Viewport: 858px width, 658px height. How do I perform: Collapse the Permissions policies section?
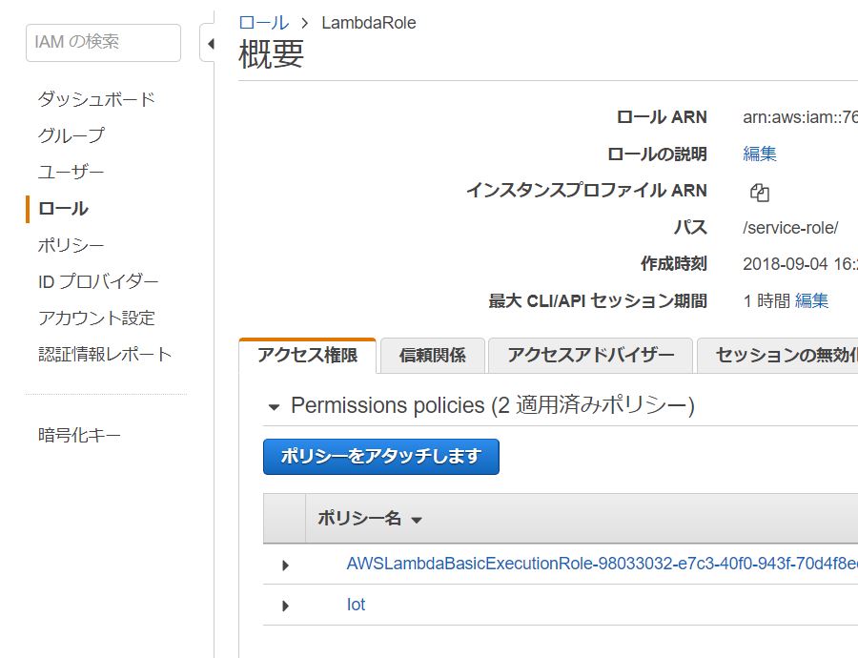(x=276, y=405)
